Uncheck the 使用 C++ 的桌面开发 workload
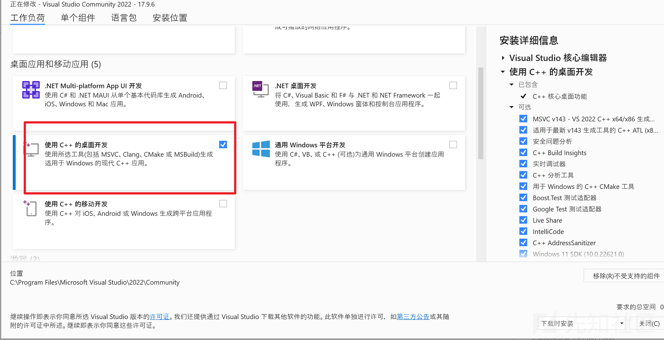The image size is (664, 340). [223, 145]
